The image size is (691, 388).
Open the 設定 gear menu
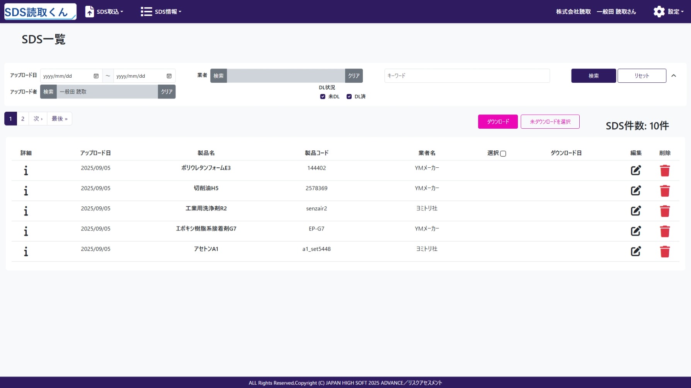pyautogui.click(x=668, y=12)
